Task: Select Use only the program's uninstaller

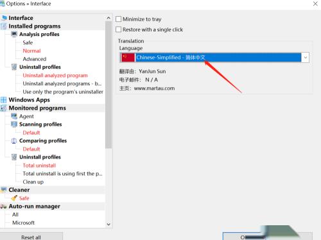Action: [x=63, y=92]
